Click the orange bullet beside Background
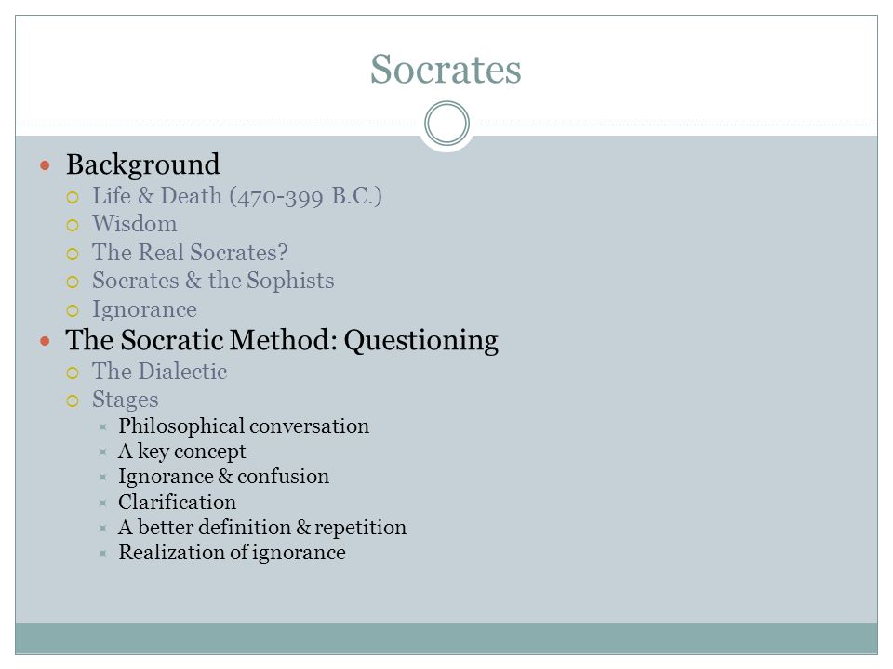The height and width of the screenshot is (669, 893). click(46, 165)
